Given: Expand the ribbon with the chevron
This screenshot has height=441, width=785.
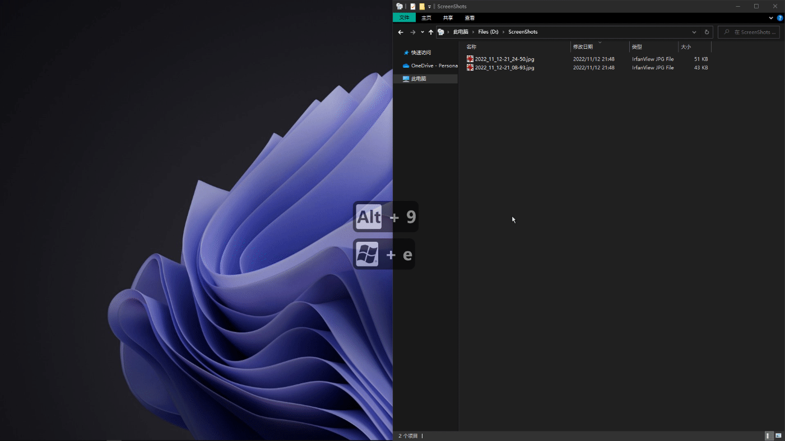Looking at the screenshot, I should tap(771, 18).
